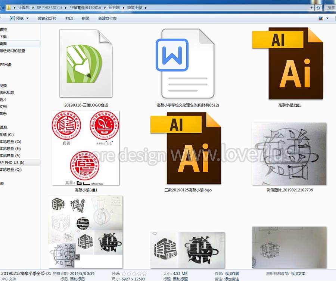Click 添加备注 to add a comment
This screenshot has height=281, width=336.
pyautogui.click(x=231, y=279)
